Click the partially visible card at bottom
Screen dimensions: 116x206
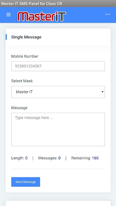58,203
